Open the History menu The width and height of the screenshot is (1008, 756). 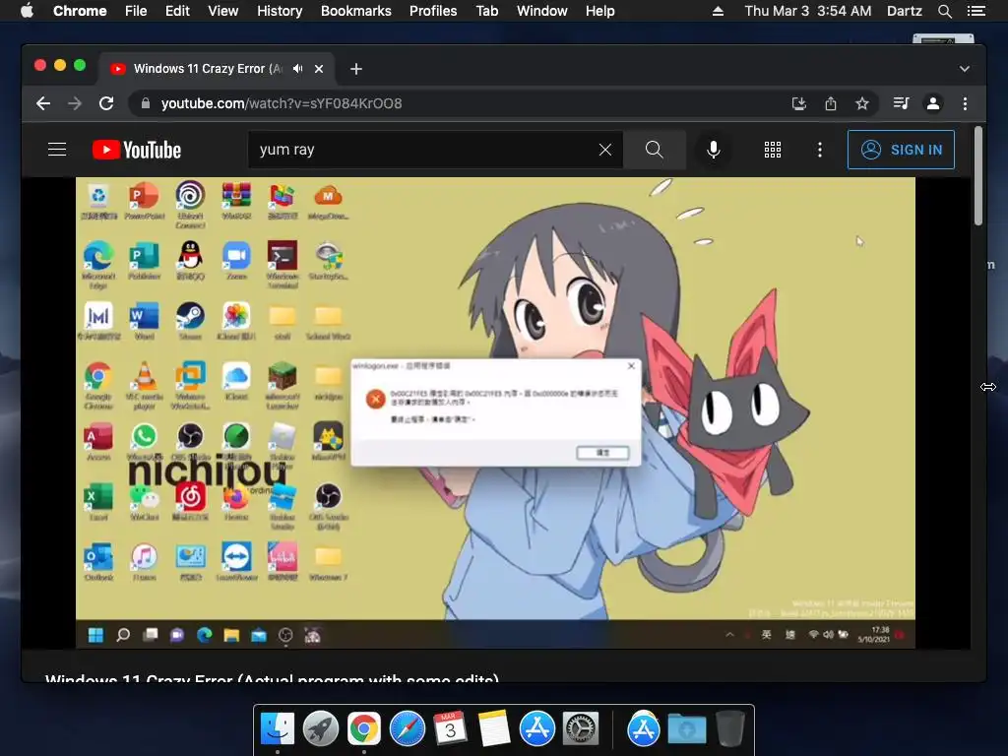(280, 11)
